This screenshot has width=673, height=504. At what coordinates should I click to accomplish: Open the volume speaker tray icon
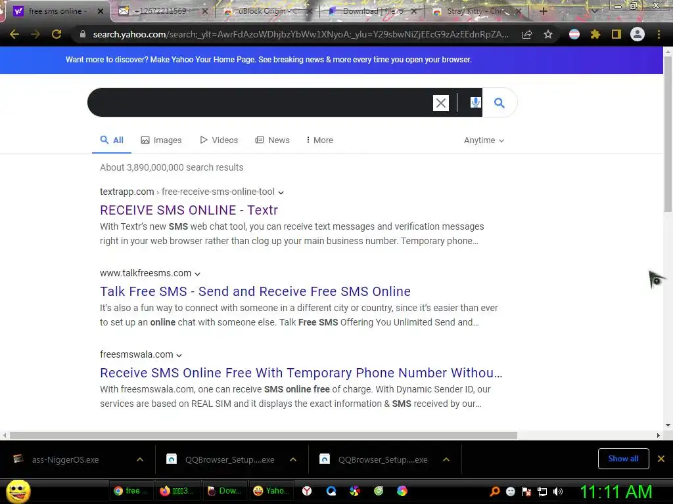pyautogui.click(x=557, y=492)
